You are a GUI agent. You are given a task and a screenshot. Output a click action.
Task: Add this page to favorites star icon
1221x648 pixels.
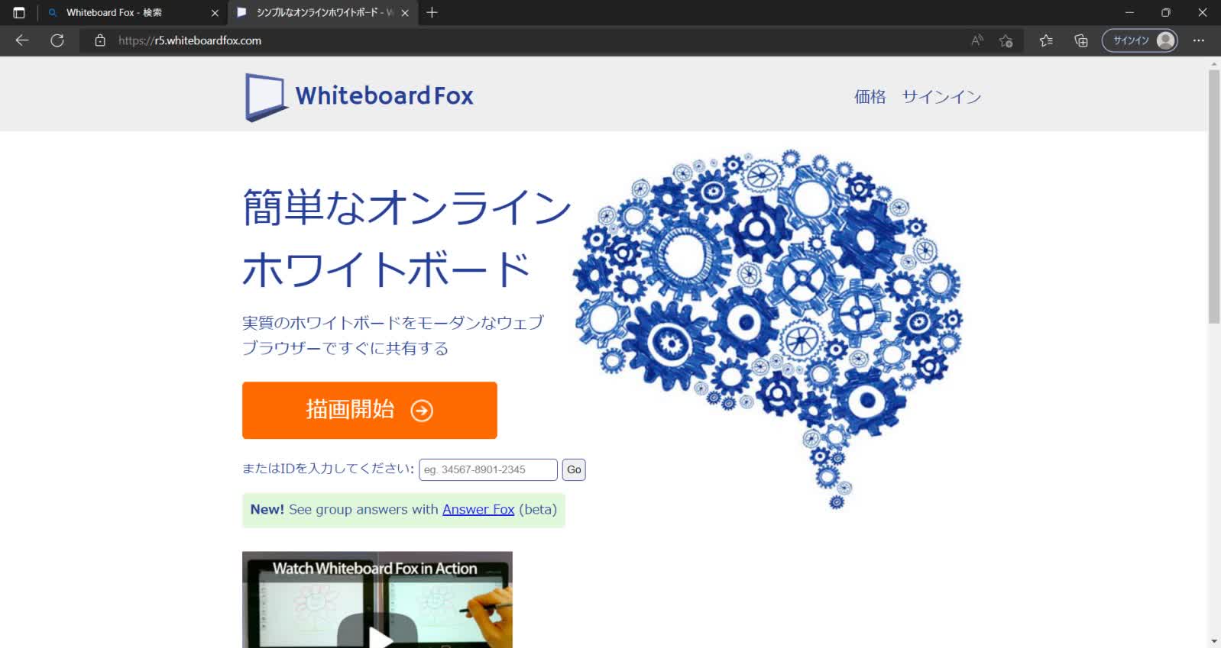(1006, 40)
